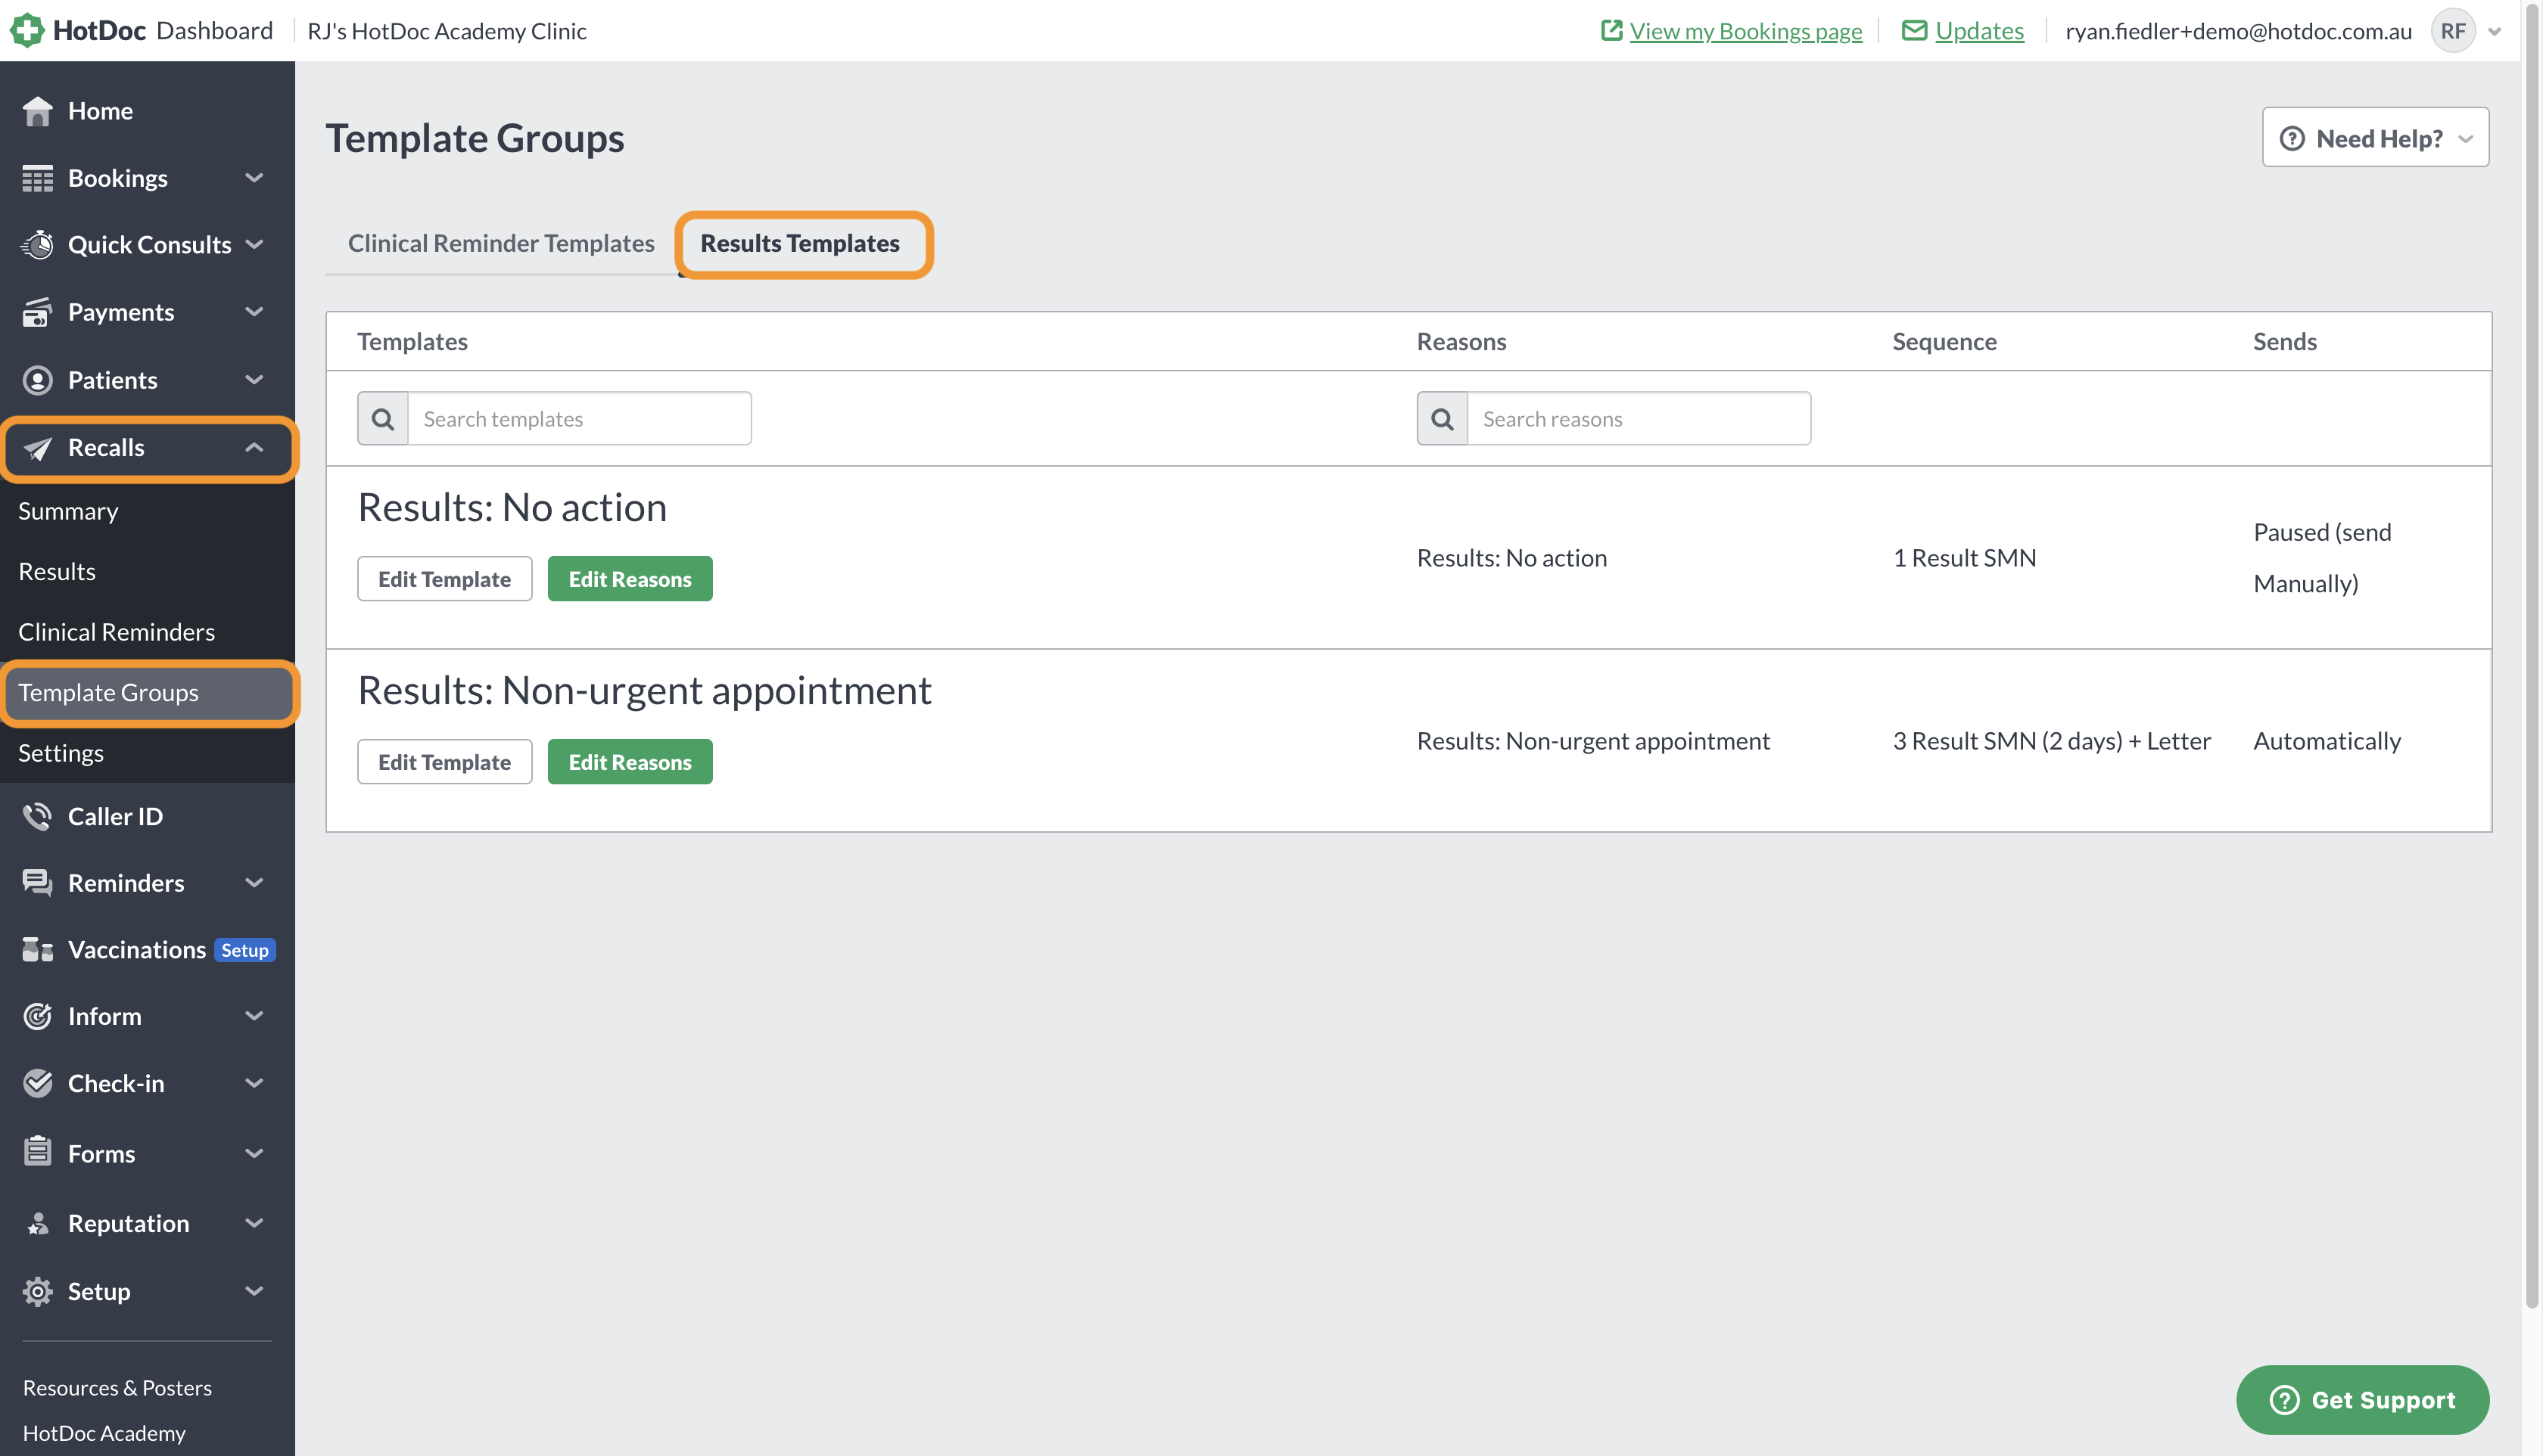Open Settings under Recalls
The width and height of the screenshot is (2543, 1456).
(61, 753)
